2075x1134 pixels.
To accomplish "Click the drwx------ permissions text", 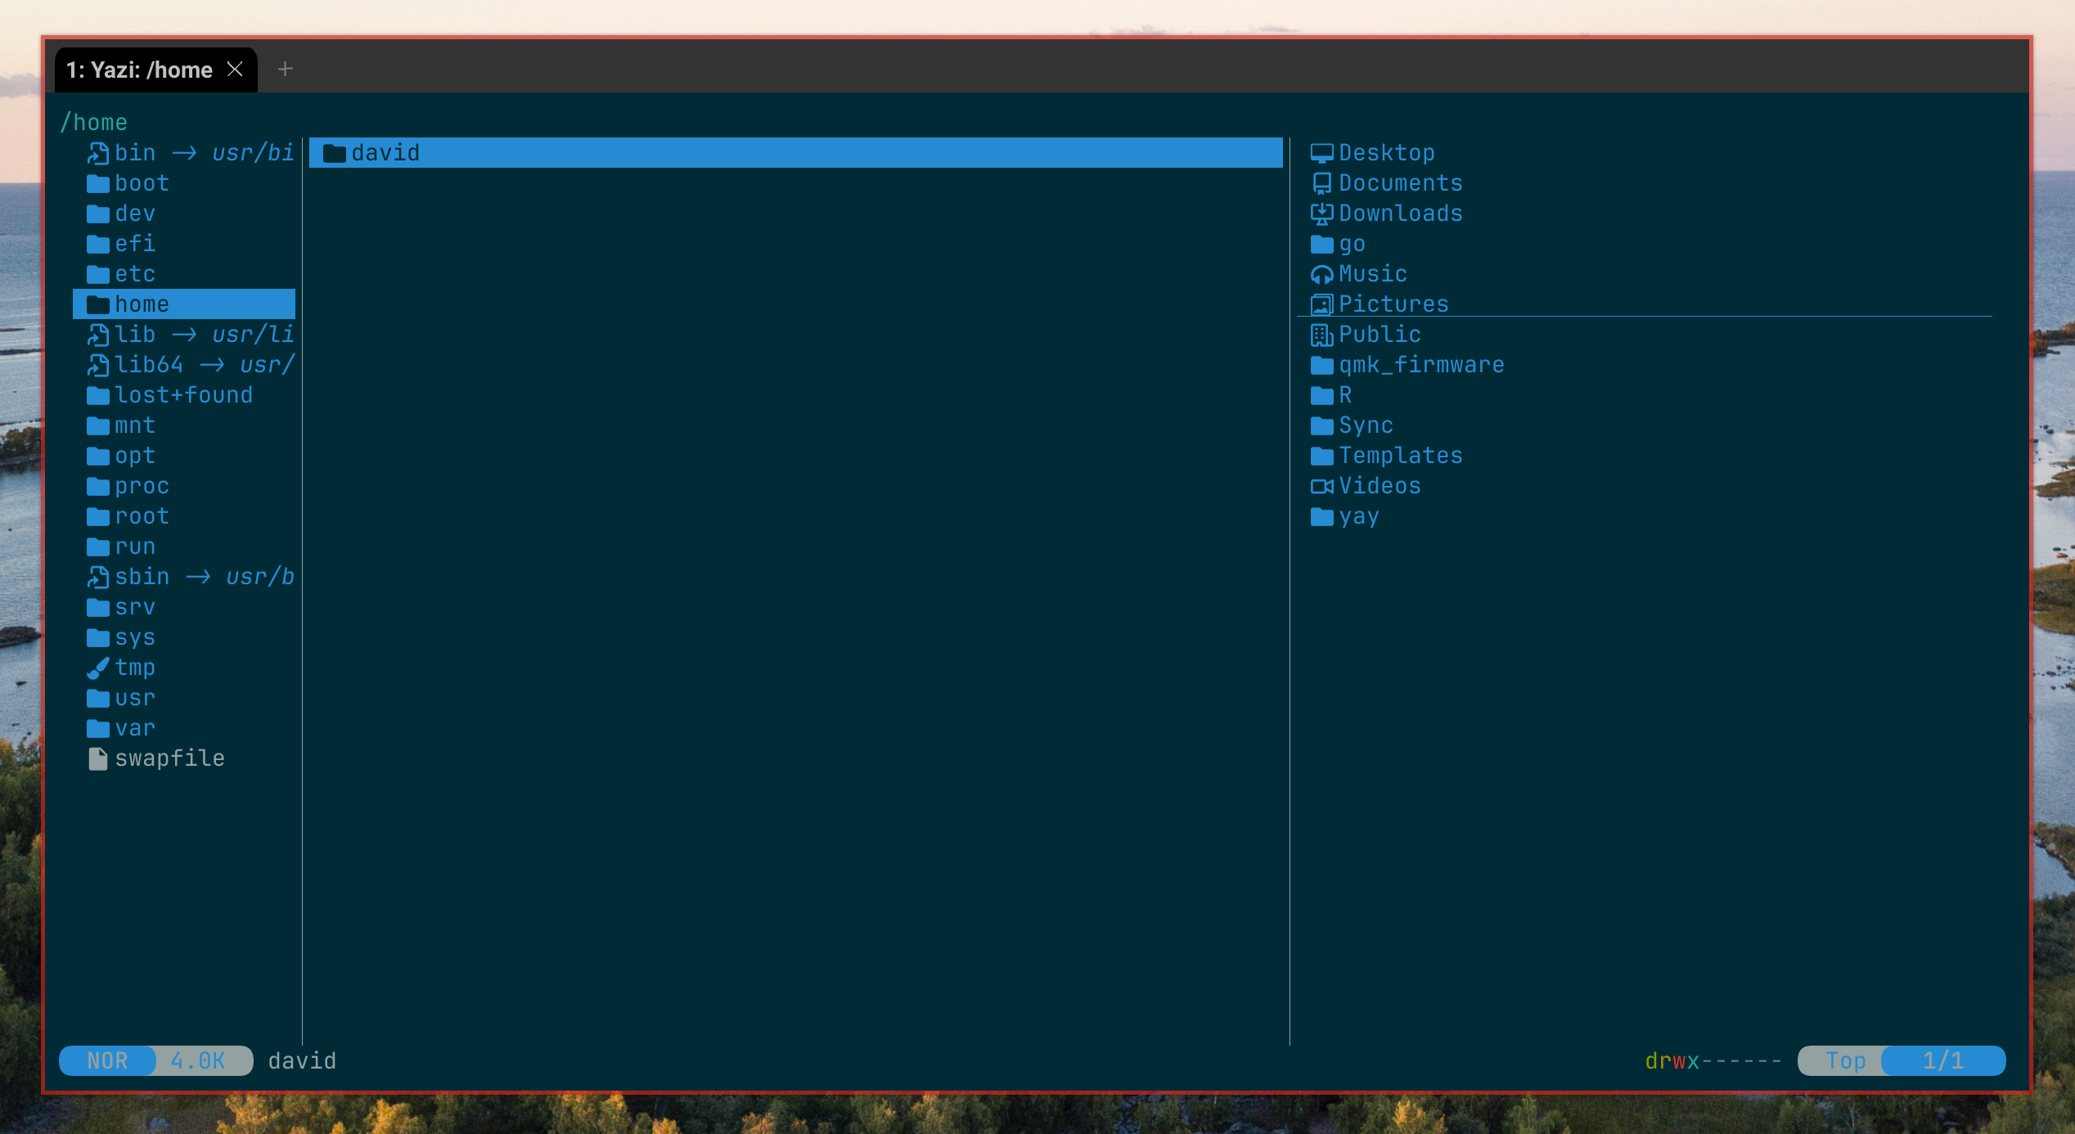I will pos(1713,1061).
